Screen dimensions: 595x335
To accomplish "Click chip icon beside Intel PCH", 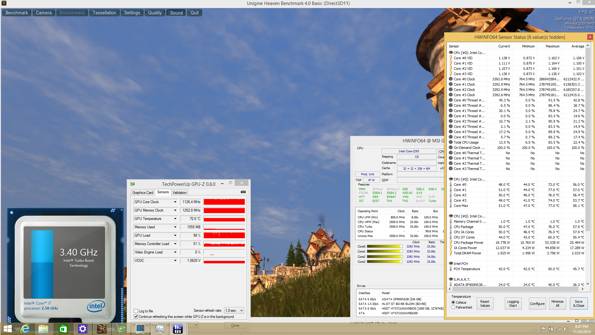I will [451, 263].
